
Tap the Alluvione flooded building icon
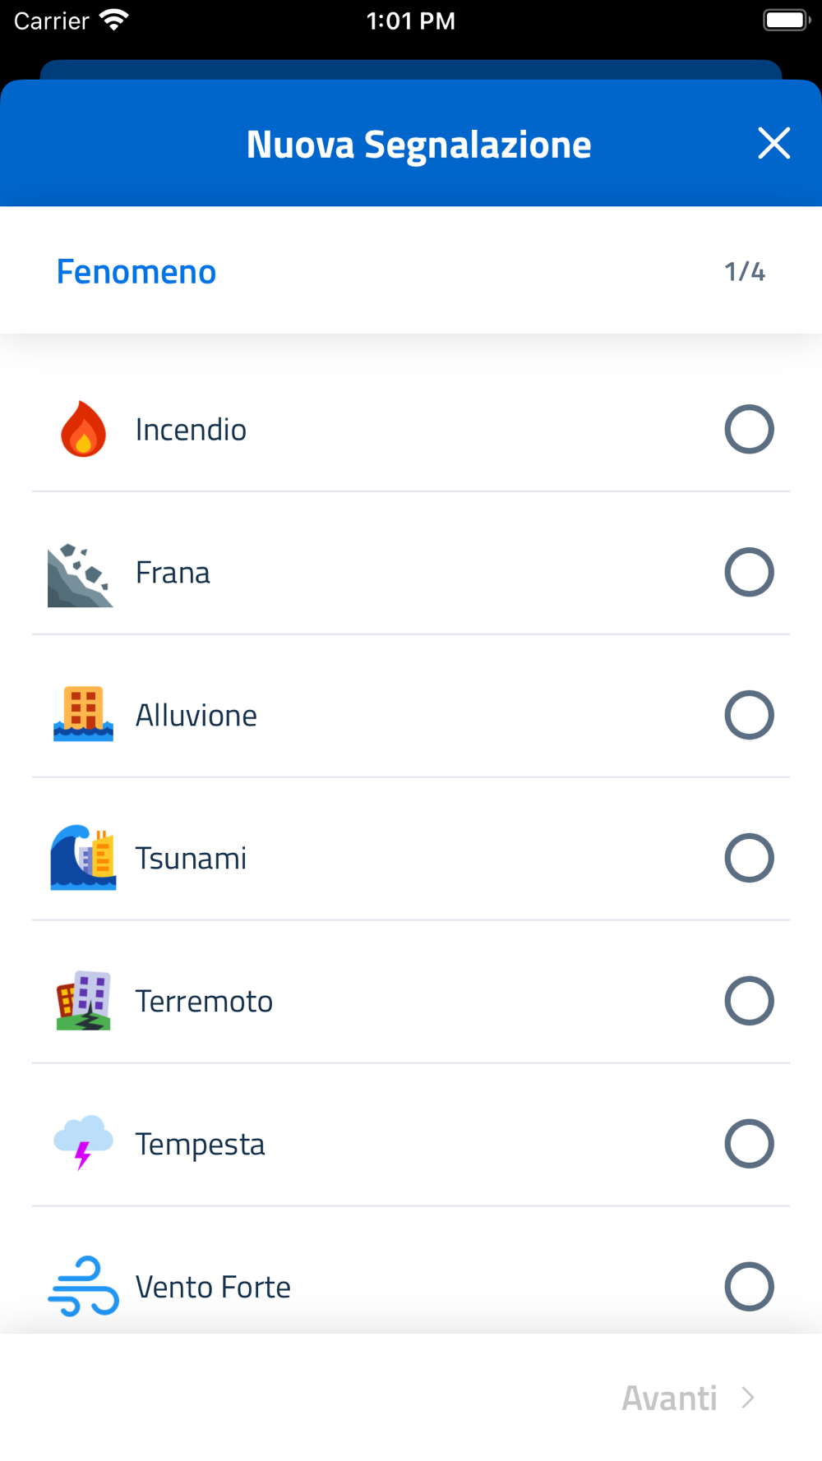[x=83, y=714]
